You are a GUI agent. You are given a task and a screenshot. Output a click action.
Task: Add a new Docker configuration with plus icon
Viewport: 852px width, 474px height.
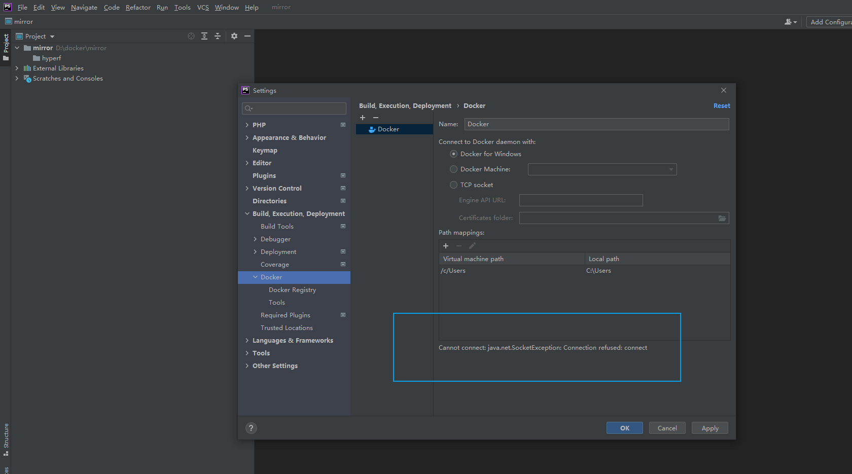click(363, 118)
